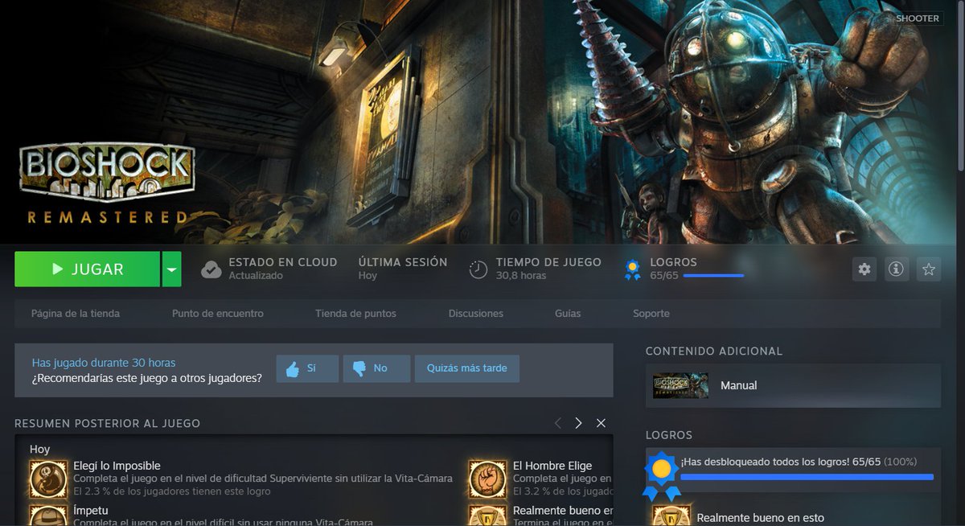Add game to favorites with star icon
The width and height of the screenshot is (965, 526).
click(x=929, y=269)
